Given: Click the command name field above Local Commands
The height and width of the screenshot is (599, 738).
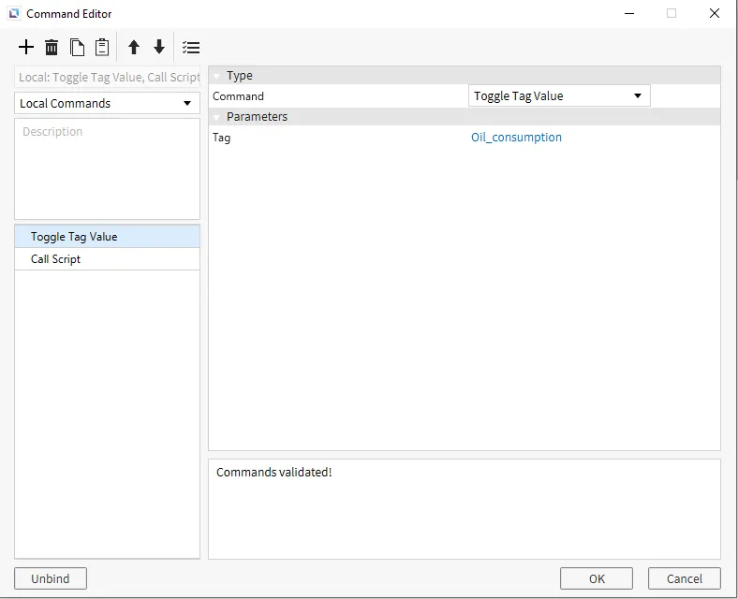Looking at the screenshot, I should tap(107, 78).
